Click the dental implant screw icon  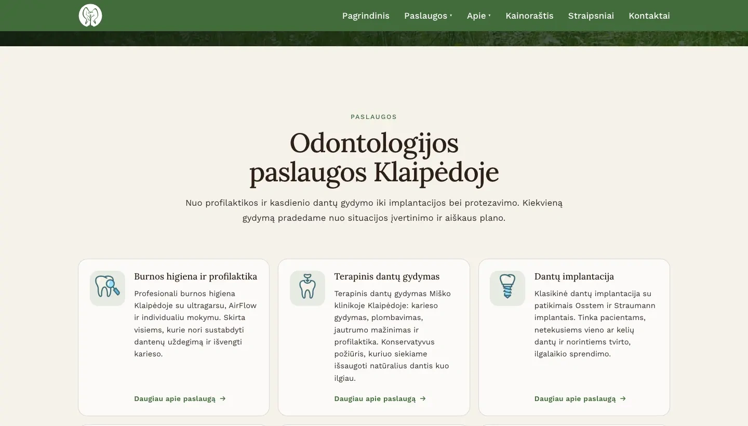pos(507,288)
